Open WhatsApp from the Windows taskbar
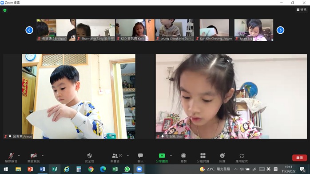This screenshot has width=310, height=174. click(127, 169)
